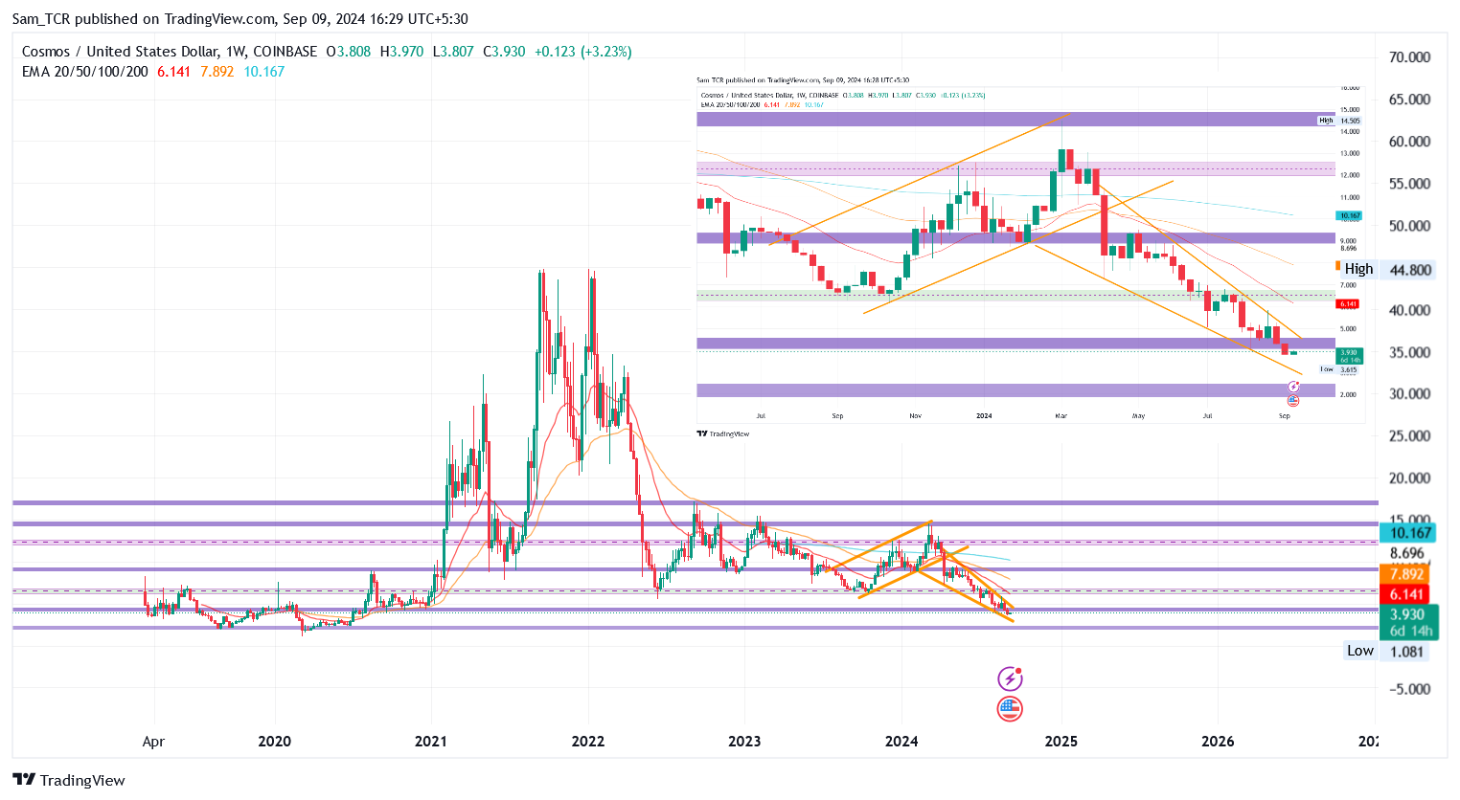Click the small TradingView logo under inset chart
The width and height of the screenshot is (1460, 800).
[x=723, y=433]
